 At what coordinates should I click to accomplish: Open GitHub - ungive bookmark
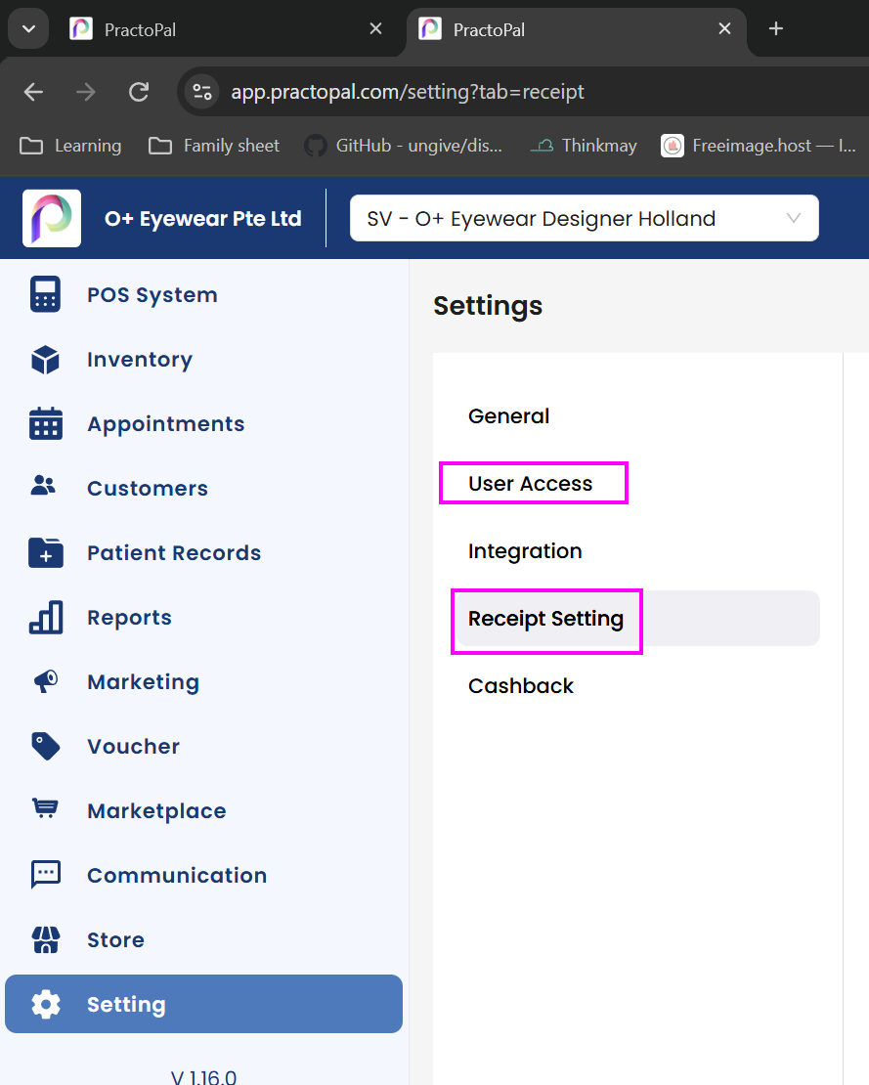point(404,146)
